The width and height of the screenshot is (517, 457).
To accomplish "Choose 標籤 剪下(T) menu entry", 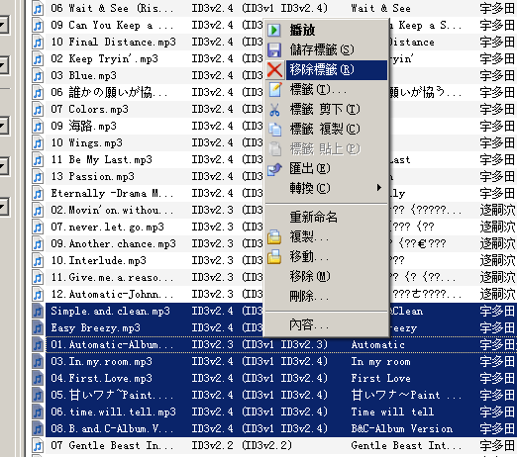I will pyautogui.click(x=325, y=110).
